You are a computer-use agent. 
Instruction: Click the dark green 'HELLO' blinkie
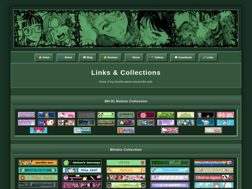[170, 162]
